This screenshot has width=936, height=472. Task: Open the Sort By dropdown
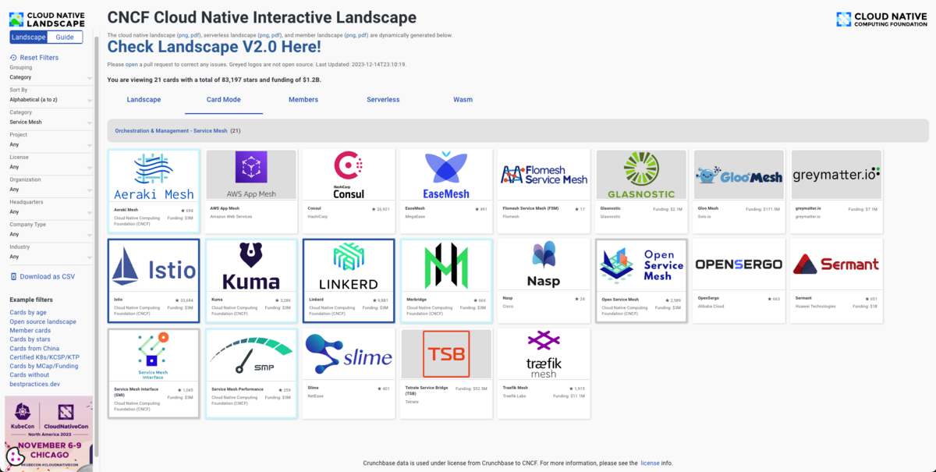(51, 100)
